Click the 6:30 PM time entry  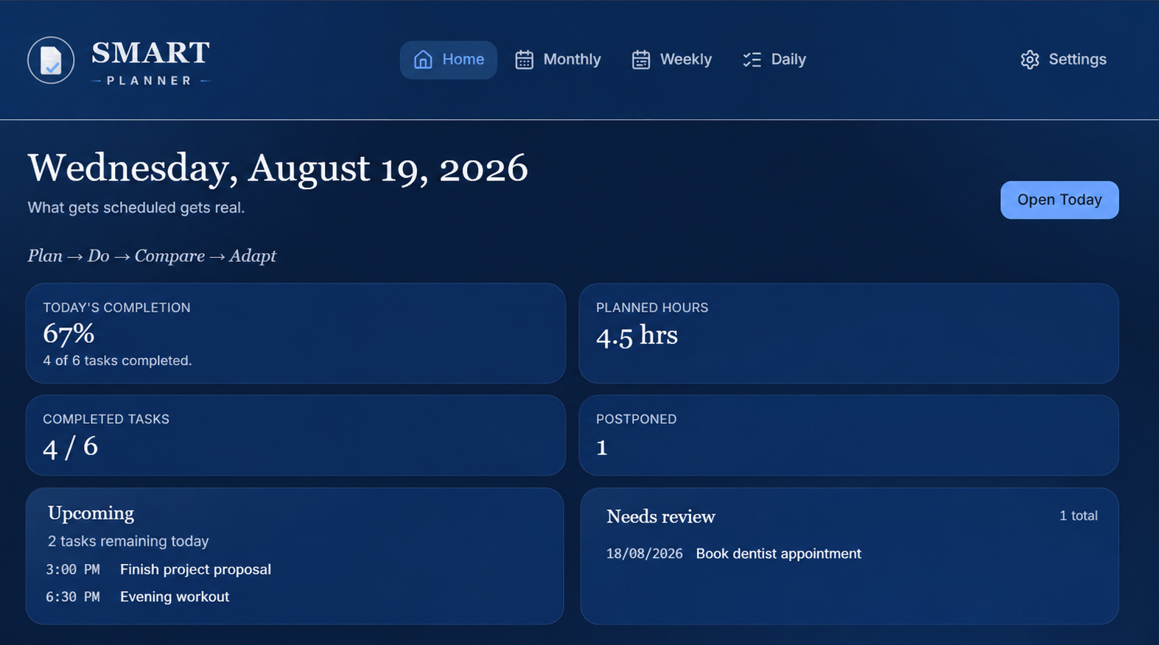click(73, 597)
